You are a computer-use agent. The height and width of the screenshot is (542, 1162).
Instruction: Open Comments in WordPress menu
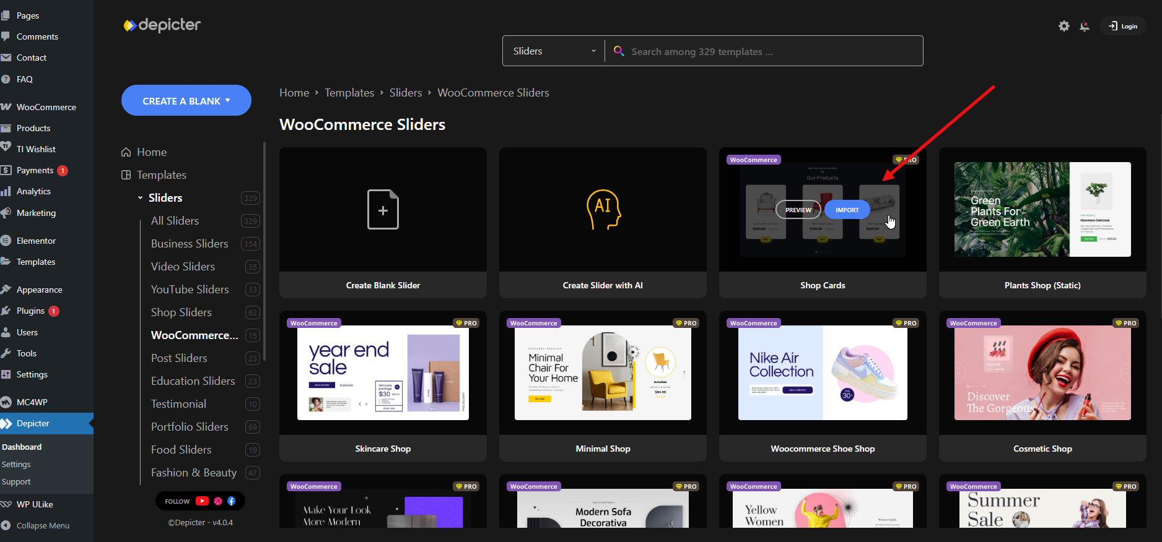[37, 37]
